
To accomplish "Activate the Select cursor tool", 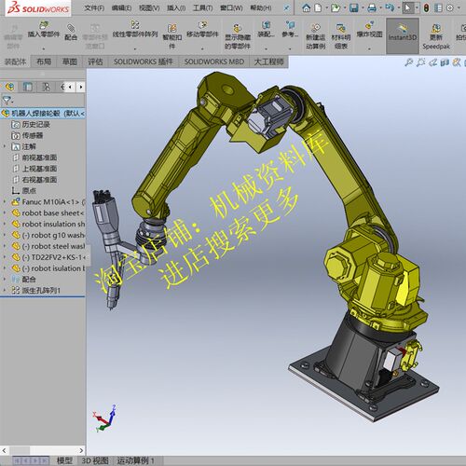I will pos(407,7).
